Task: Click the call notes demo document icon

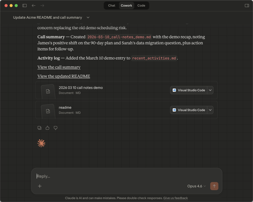Action: click(48, 91)
